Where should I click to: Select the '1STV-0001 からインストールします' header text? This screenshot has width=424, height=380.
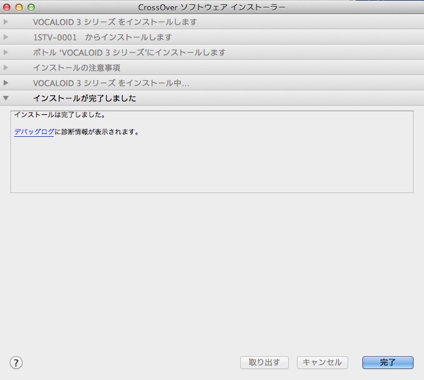click(103, 37)
